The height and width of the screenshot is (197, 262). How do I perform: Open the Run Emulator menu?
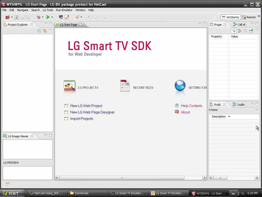click(64, 10)
